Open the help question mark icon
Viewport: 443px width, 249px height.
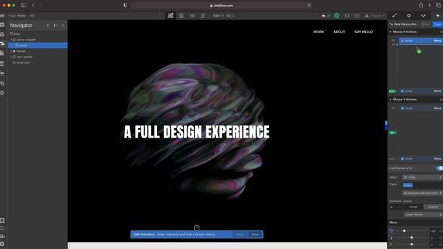click(2, 244)
